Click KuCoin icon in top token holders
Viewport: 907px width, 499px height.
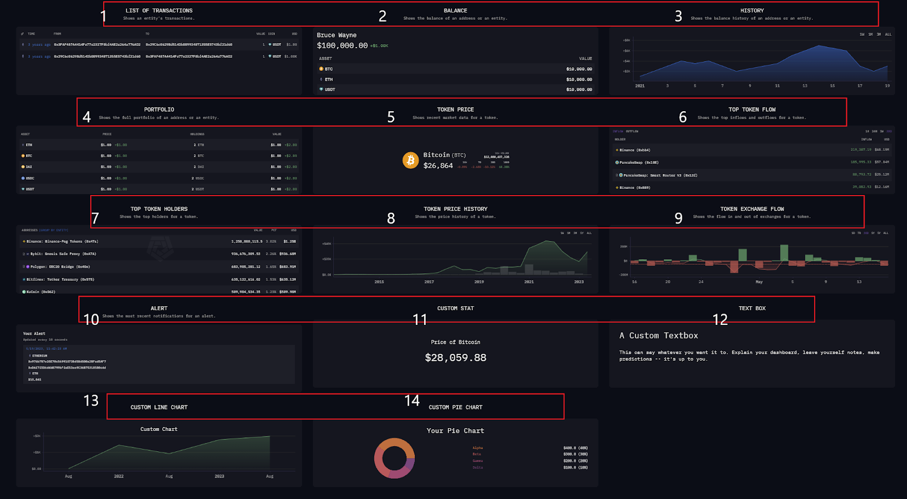[x=24, y=292]
